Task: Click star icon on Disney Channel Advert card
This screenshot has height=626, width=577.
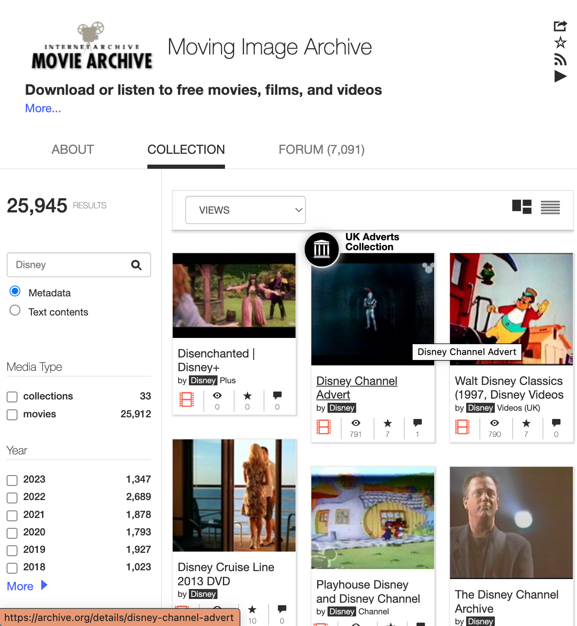Action: (x=388, y=423)
